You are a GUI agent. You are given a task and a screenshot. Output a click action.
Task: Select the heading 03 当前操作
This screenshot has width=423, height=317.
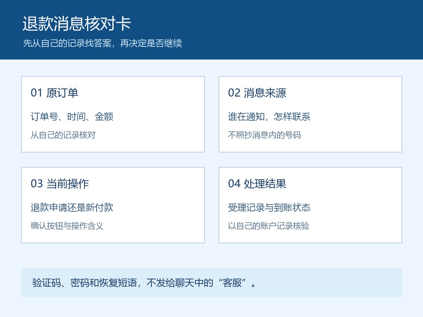point(60,184)
